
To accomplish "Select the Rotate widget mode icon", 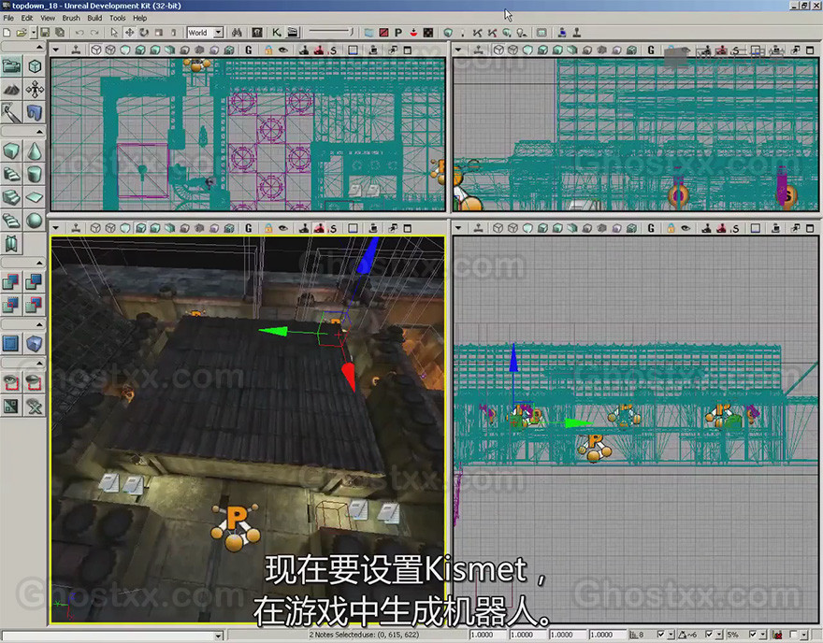I will point(144,33).
